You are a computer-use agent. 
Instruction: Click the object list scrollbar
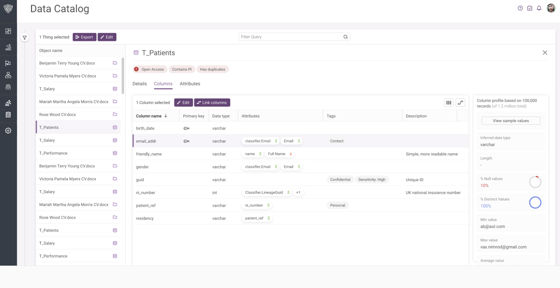123,76
